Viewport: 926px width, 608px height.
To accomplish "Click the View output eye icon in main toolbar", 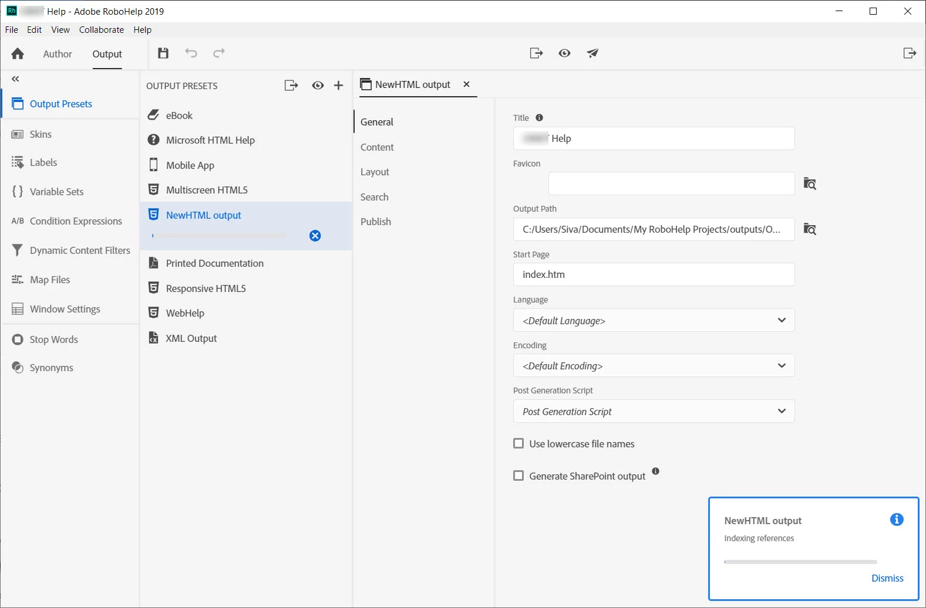I will (x=564, y=53).
